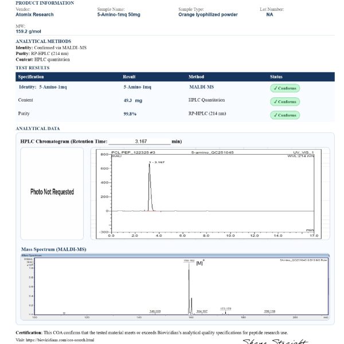344x344 pixels.
Task: Click the Mass Spectrum window title bar
Action: pos(175,255)
